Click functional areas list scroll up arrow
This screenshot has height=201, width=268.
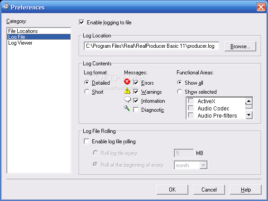pyautogui.click(x=249, y=101)
